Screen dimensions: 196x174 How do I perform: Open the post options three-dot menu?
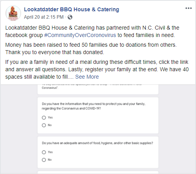pos(189,8)
